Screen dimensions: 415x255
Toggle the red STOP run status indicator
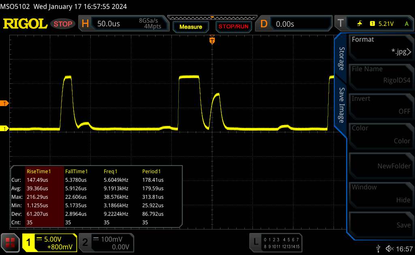click(63, 24)
